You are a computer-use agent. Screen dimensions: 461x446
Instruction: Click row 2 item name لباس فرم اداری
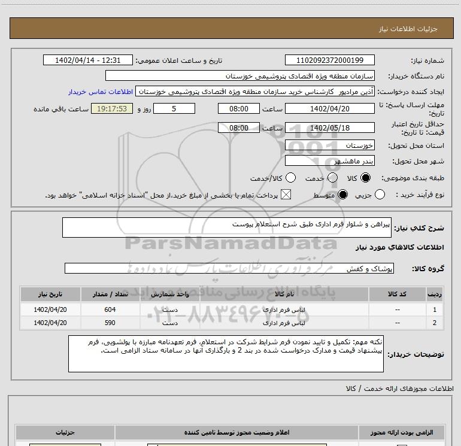click(284, 323)
